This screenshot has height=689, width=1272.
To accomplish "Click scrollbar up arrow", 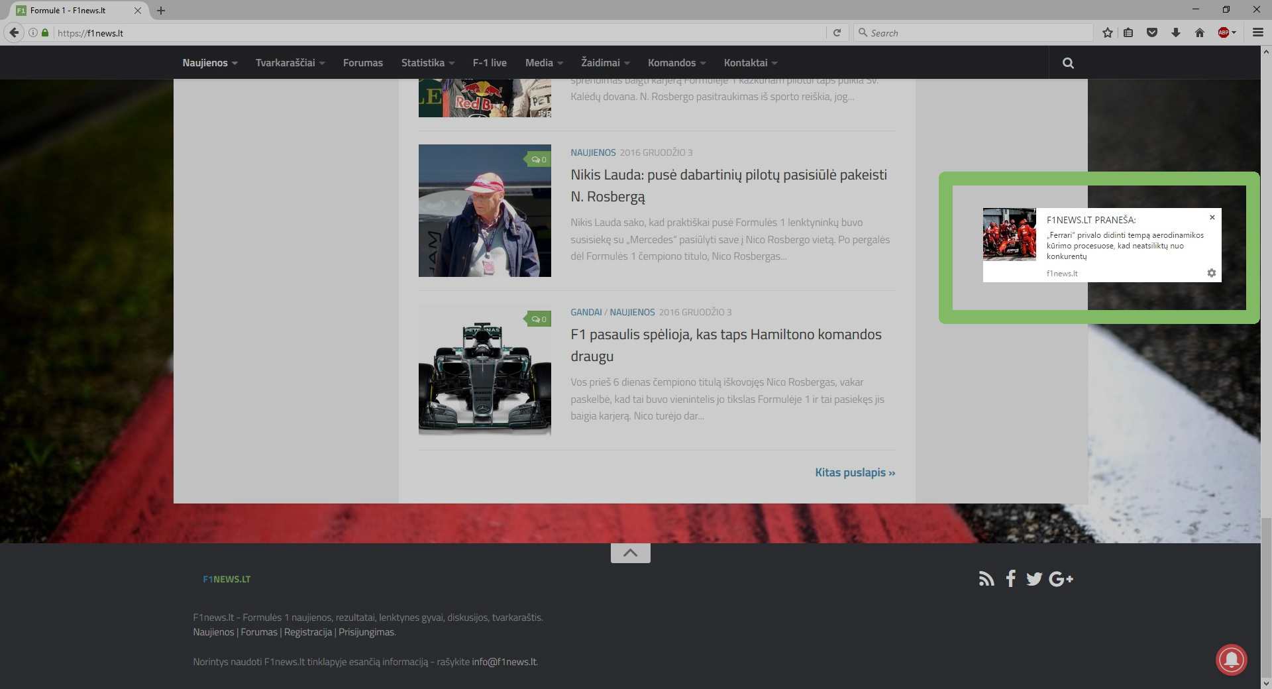I will pos(1266,51).
